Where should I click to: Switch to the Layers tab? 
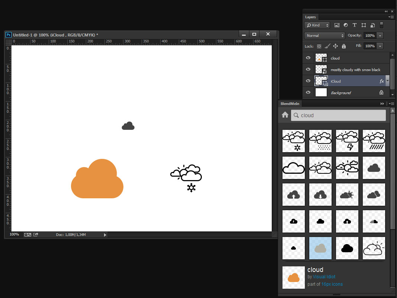tap(310, 17)
